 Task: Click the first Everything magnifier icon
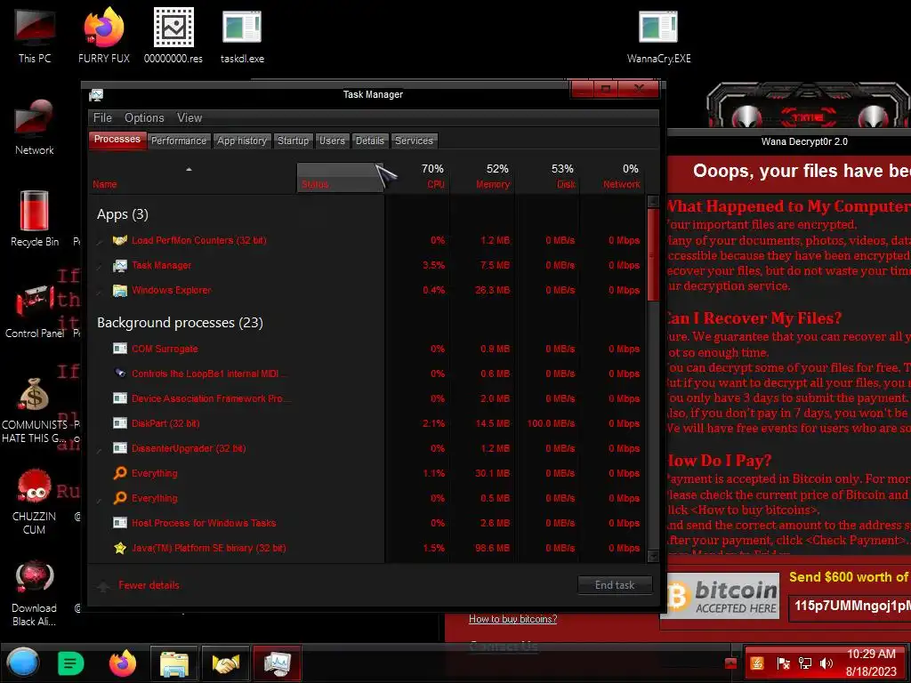[x=120, y=473]
